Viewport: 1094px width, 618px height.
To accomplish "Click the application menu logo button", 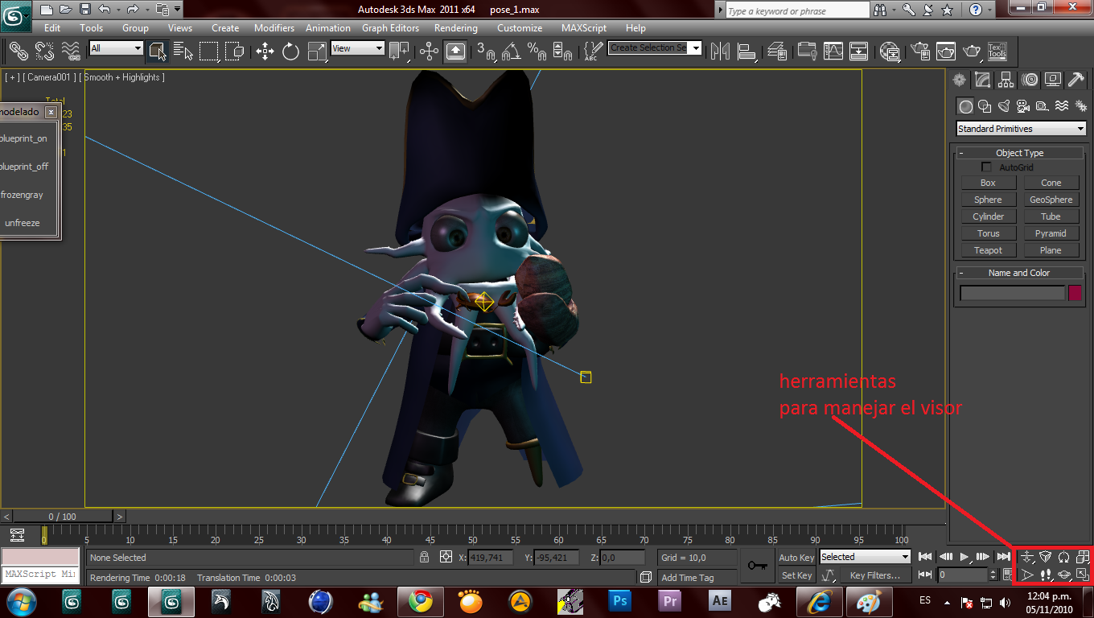I will 15,14.
